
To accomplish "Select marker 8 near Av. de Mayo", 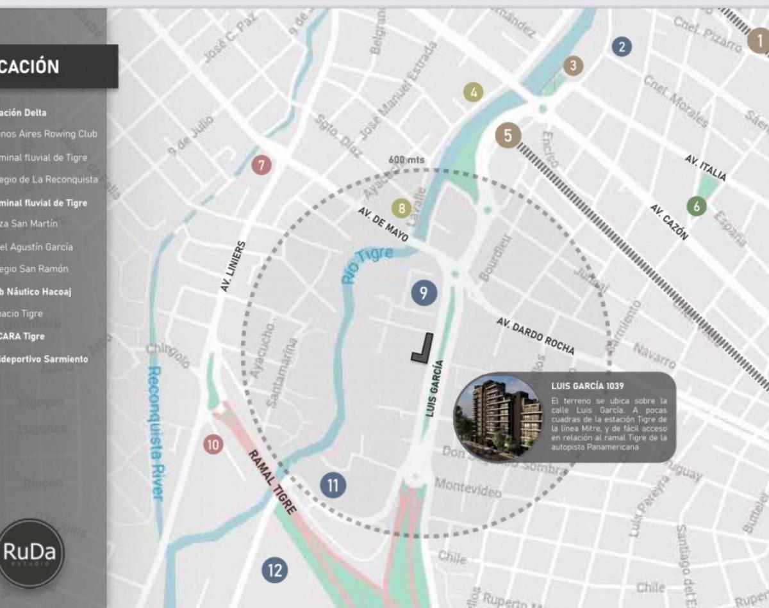I will click(402, 208).
